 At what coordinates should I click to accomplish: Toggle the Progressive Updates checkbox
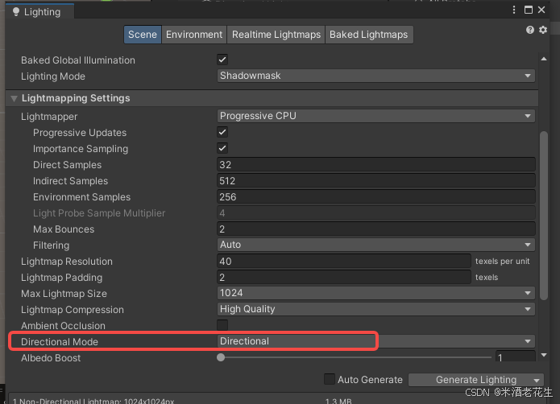222,132
